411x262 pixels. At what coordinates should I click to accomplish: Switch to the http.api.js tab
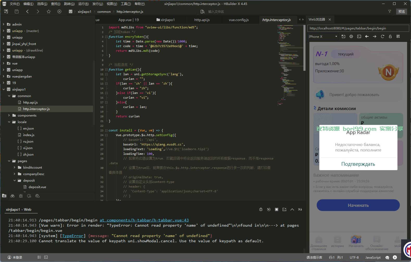click(x=202, y=20)
